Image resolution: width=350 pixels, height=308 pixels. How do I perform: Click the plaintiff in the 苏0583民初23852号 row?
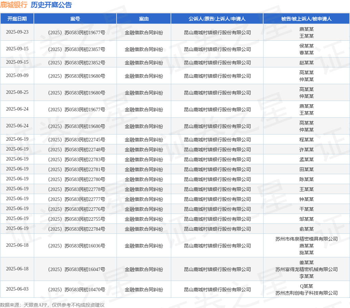point(217,63)
